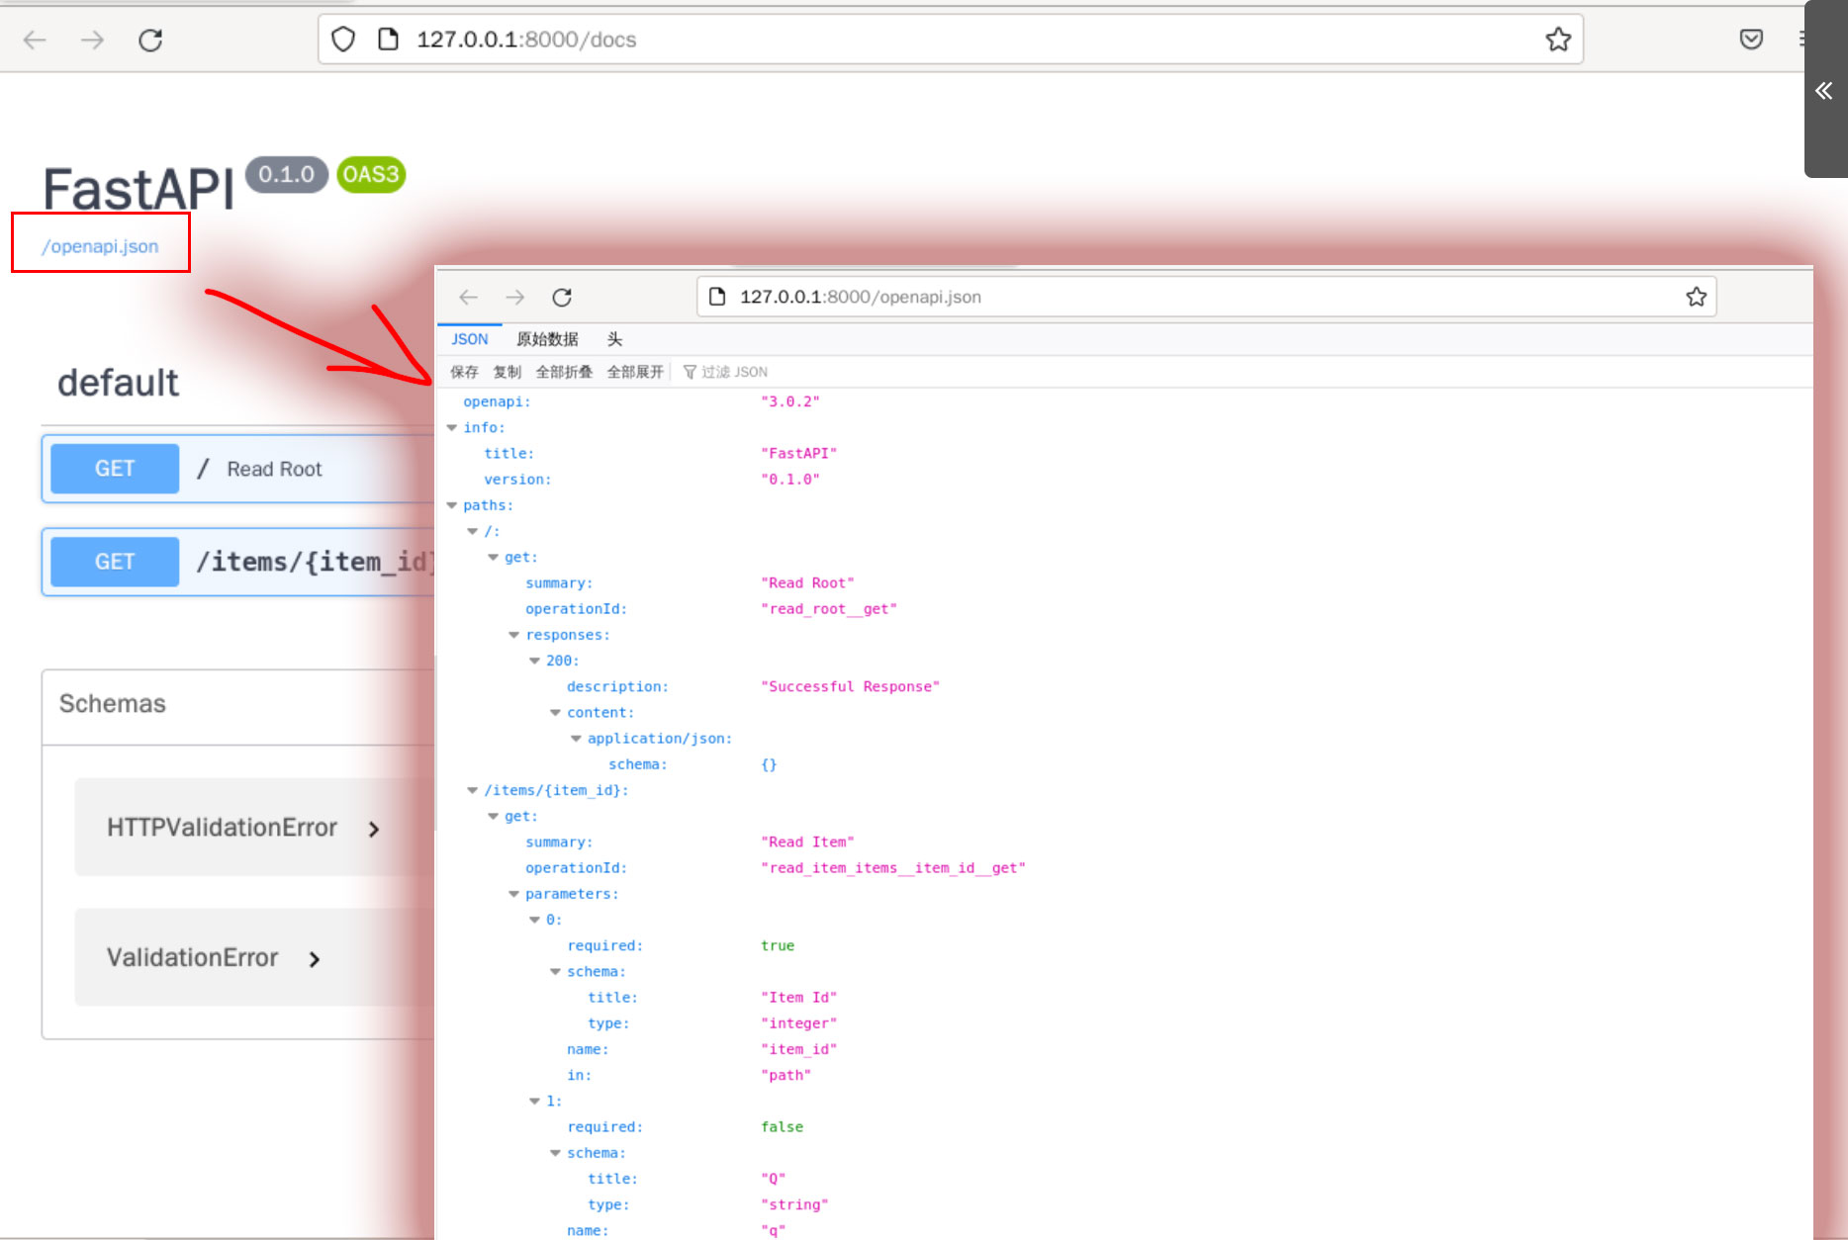Click the true required value
The width and height of the screenshot is (1848, 1240).
click(x=778, y=945)
